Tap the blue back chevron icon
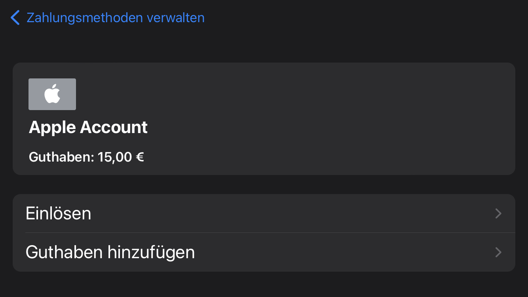This screenshot has width=528, height=297. coord(15,18)
